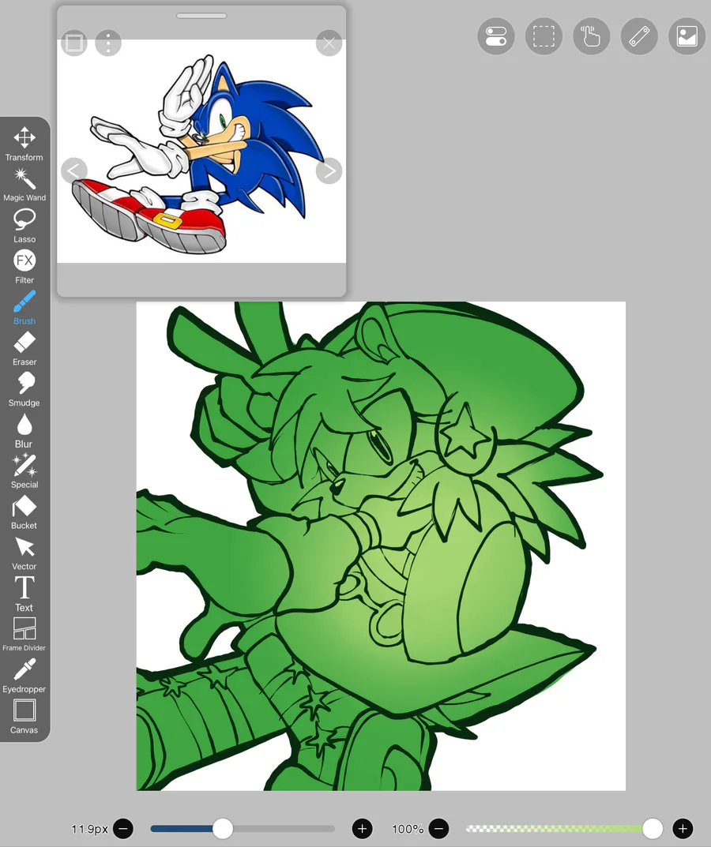
Task: Click the 100% opacity value
Action: (408, 829)
